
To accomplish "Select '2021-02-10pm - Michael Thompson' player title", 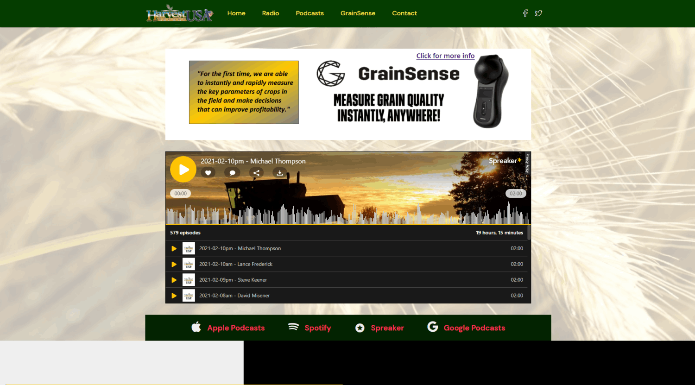I will point(253,161).
